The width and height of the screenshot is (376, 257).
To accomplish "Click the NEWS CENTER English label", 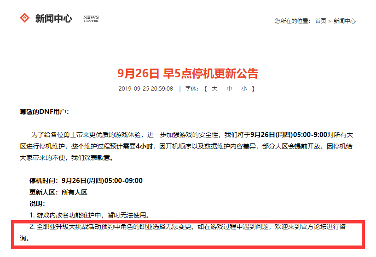I will 91,19.
